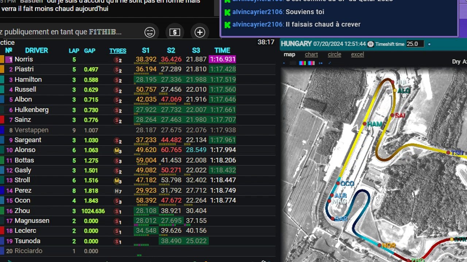The height and width of the screenshot is (262, 467).
Task: Click Albon's S2 time 47.069
Action: click(171, 99)
